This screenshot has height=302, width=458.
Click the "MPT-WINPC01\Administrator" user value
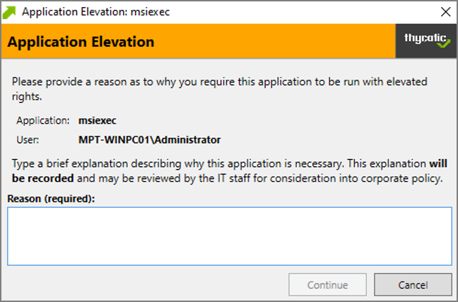point(150,139)
